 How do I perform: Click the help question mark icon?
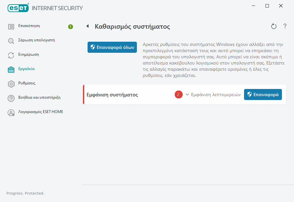tap(285, 26)
